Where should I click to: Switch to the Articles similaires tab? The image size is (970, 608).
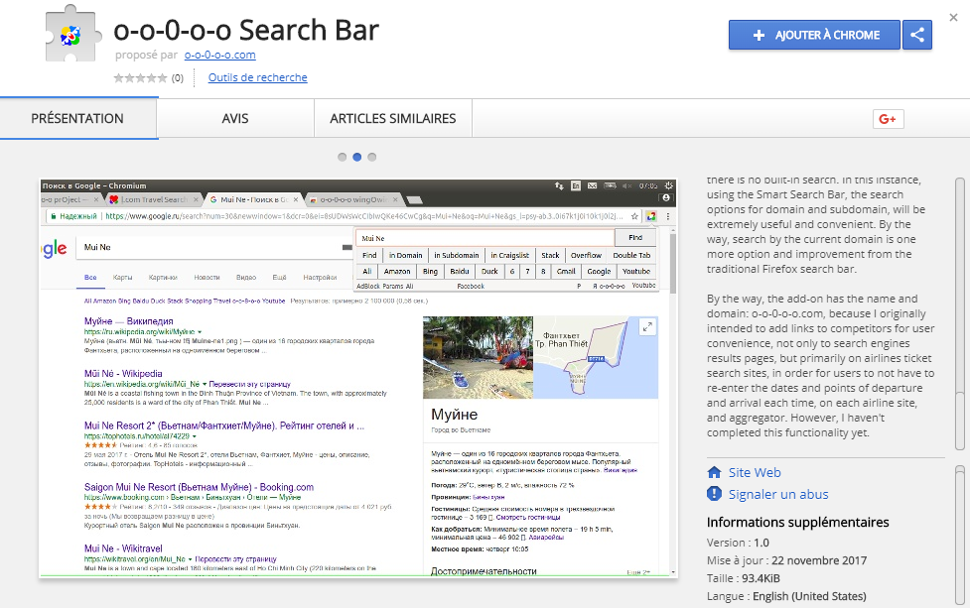tap(393, 119)
